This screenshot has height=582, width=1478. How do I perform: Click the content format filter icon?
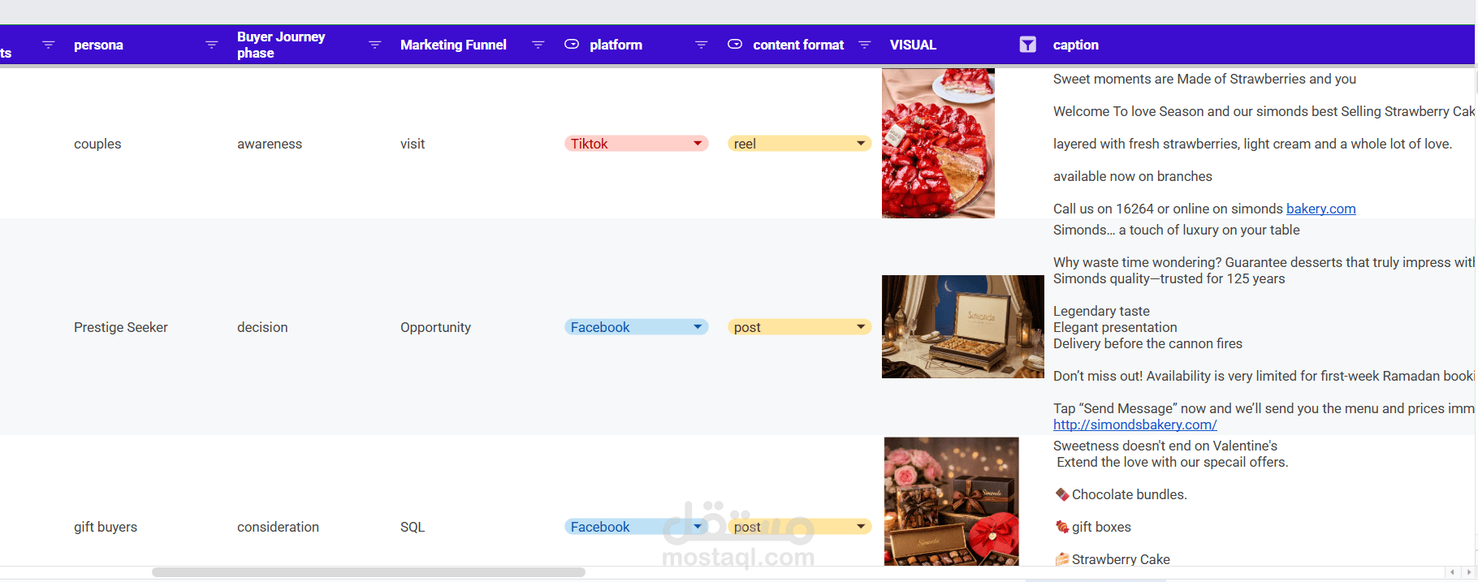(865, 45)
